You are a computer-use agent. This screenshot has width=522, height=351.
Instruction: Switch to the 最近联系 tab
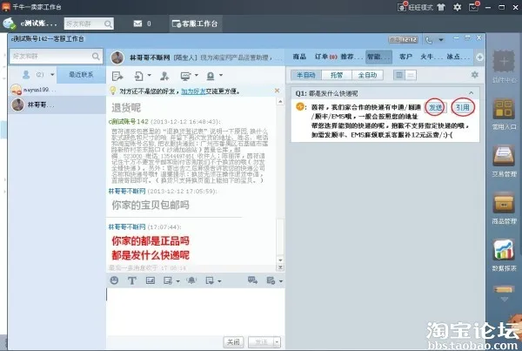point(81,75)
